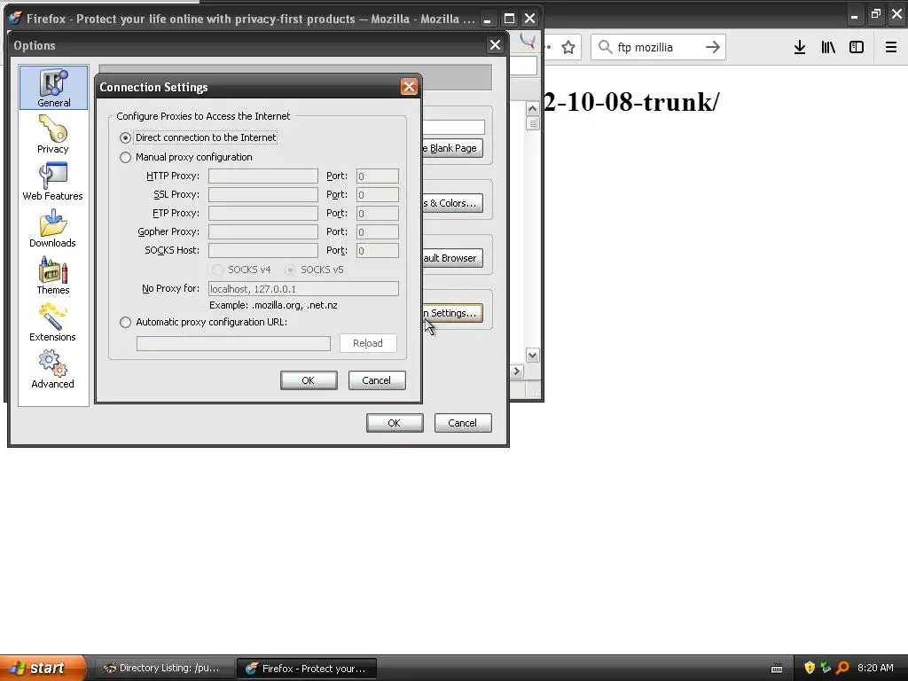The image size is (908, 681).
Task: Bookmark this page with the star icon
Action: (568, 48)
